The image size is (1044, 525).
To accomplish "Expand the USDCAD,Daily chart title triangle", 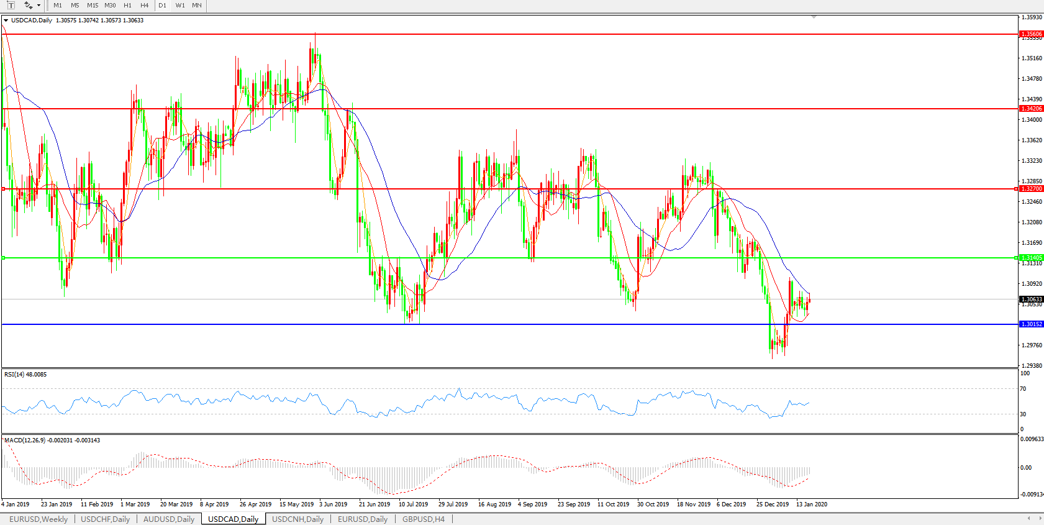I will point(6,21).
